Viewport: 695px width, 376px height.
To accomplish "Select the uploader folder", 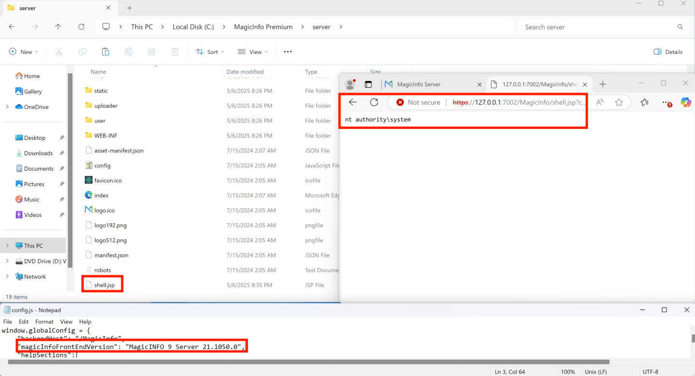I will [x=102, y=106].
